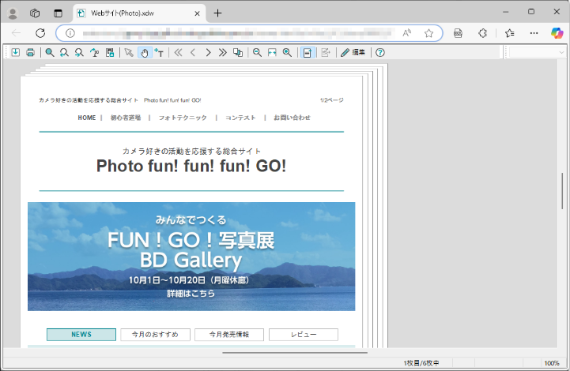Viewport: 570px width, 371px height.
Task: Click the save/download document icon
Action: 15,53
